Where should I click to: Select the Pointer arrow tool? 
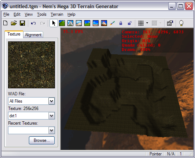pyautogui.click(x=54, y=23)
